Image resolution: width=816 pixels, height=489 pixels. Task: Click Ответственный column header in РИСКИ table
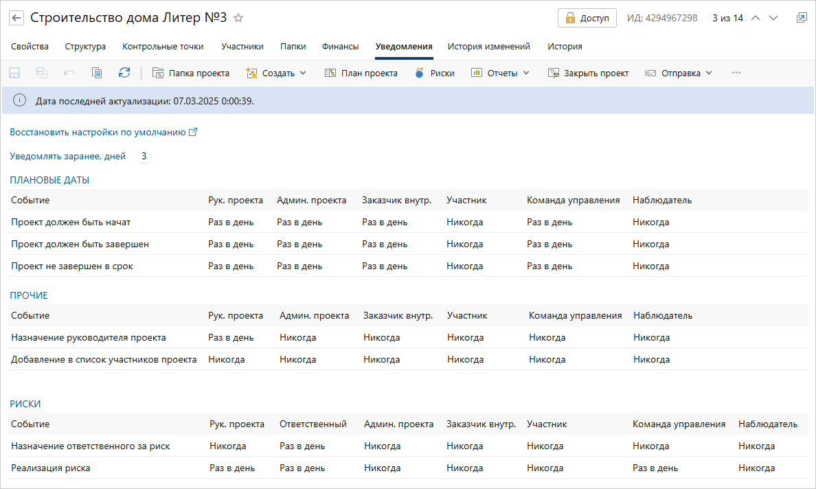click(313, 424)
